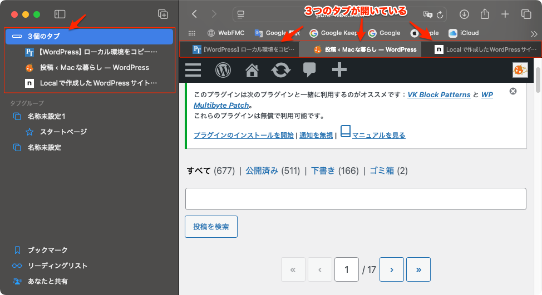Open the WordPress hamburger menu icon
542x295 pixels.
tap(193, 70)
